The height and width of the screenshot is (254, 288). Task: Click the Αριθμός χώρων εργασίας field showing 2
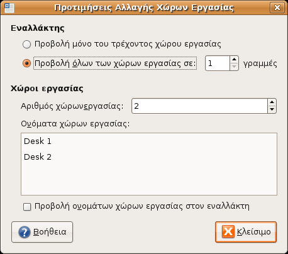(x=200, y=106)
